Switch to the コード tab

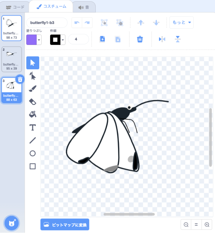click(15, 7)
